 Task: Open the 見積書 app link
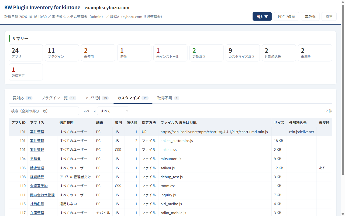coord(35,159)
